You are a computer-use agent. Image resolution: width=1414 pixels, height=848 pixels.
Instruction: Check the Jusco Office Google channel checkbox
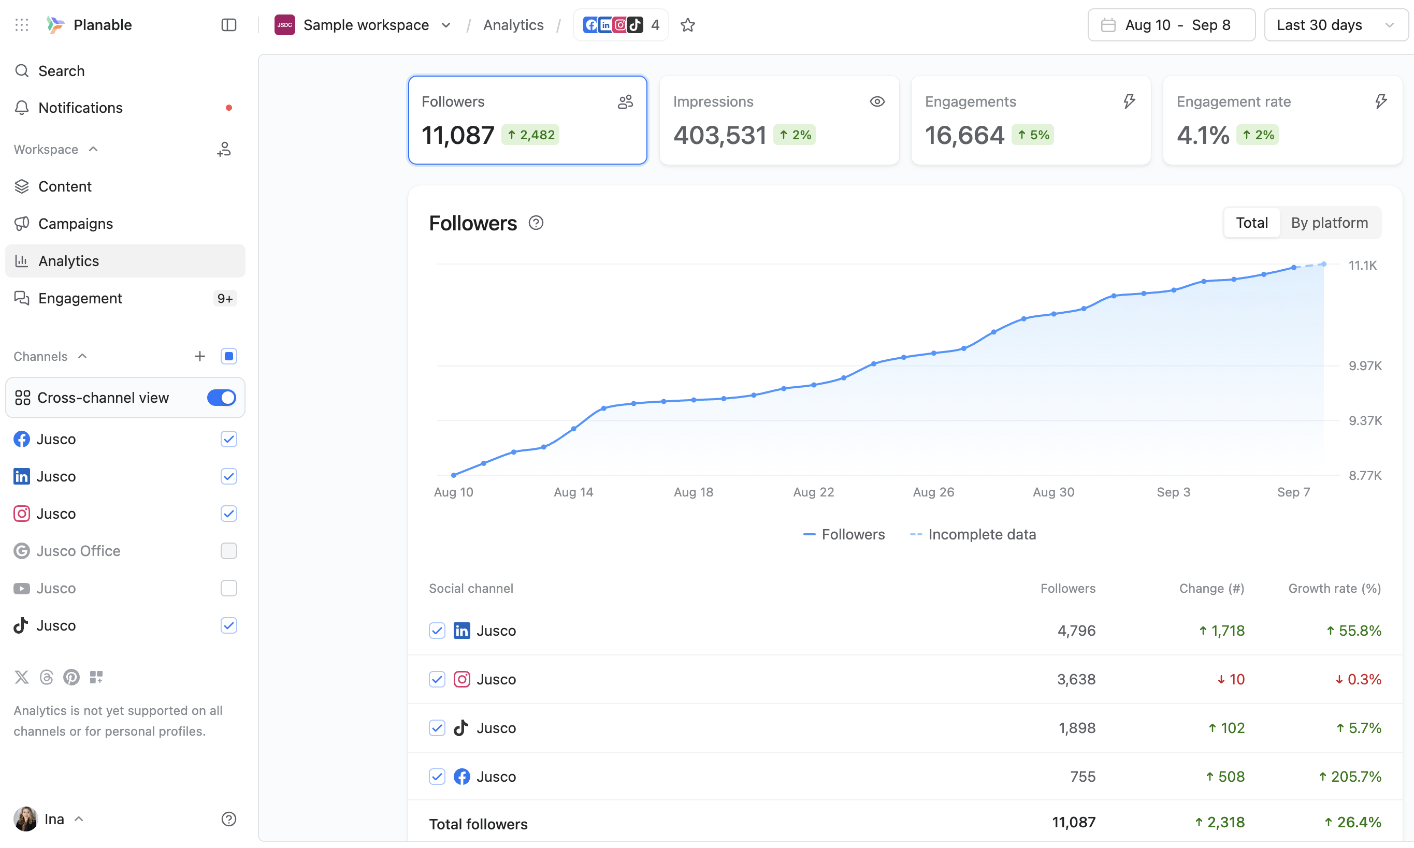click(x=228, y=551)
